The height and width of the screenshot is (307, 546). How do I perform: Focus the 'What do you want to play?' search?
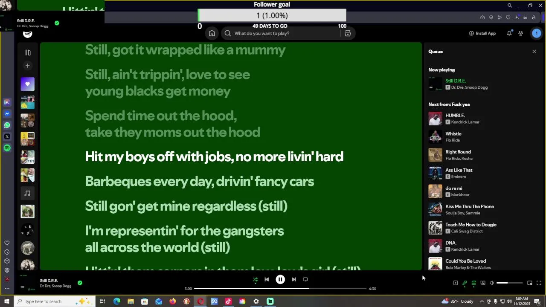click(x=282, y=33)
